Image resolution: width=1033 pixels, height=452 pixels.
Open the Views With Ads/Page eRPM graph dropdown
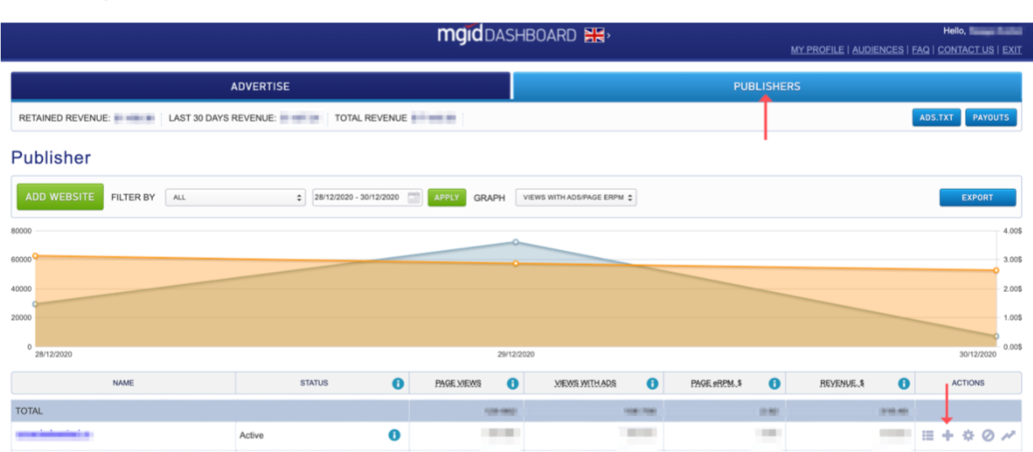[576, 197]
